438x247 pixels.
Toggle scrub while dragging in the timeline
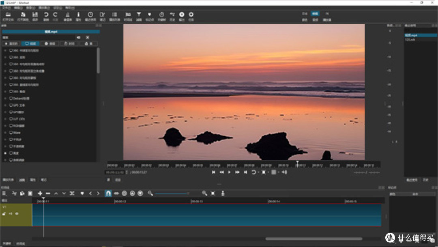pyautogui.click(x=116, y=193)
